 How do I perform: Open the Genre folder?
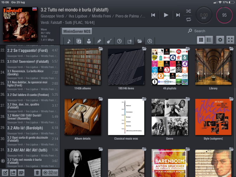tap(170, 117)
